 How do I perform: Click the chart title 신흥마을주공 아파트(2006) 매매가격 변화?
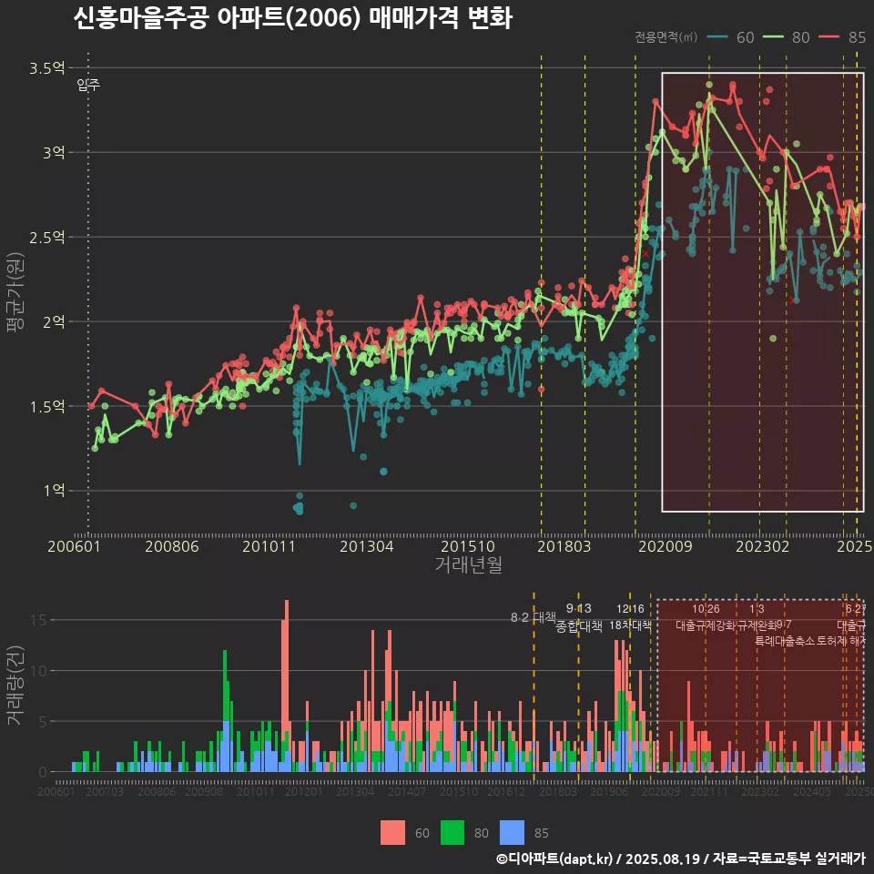tap(292, 18)
